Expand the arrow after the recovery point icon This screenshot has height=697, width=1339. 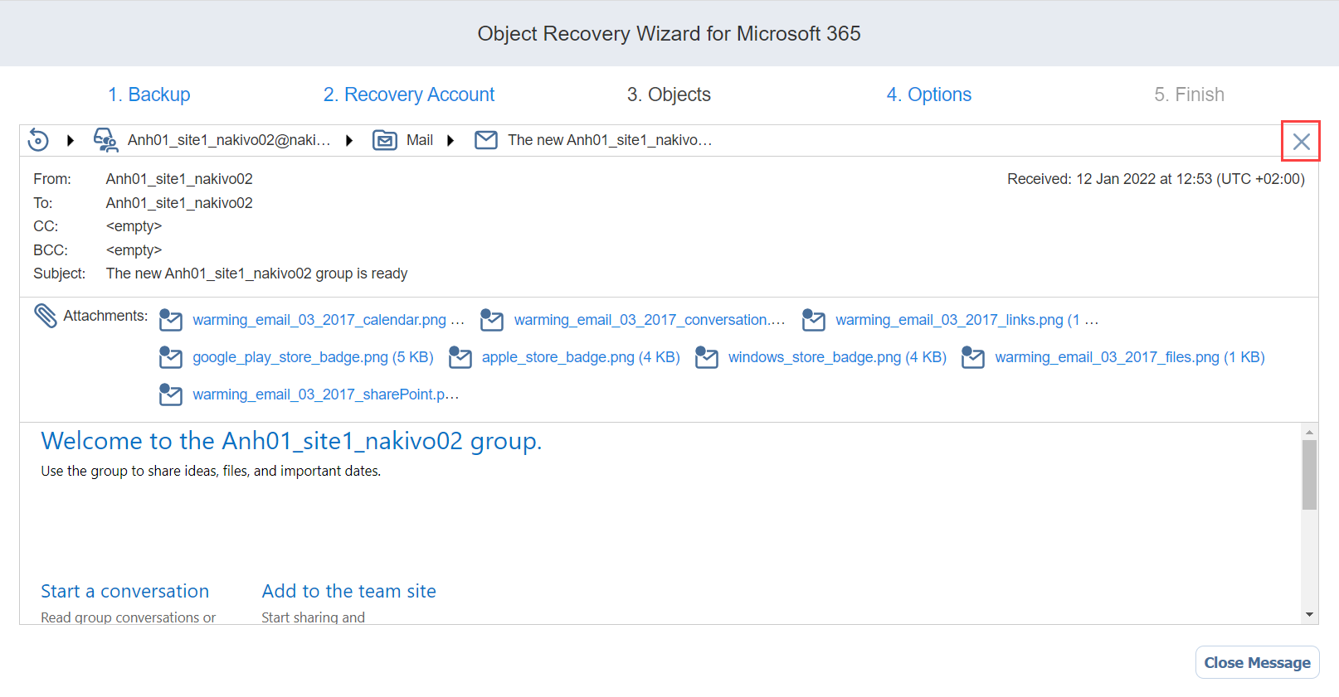pos(71,141)
